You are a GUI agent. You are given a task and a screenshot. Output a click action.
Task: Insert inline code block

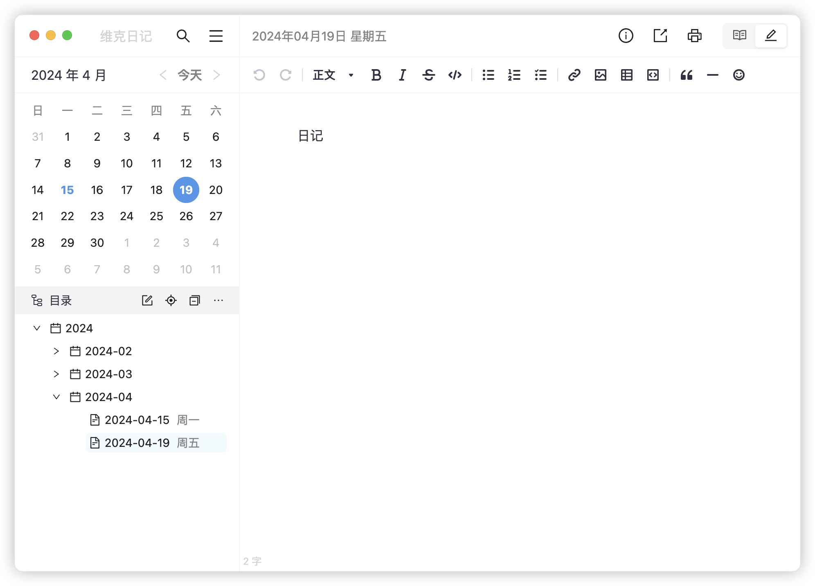coord(456,75)
